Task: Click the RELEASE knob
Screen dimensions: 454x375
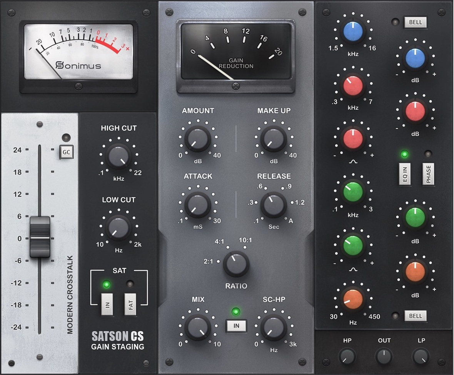Action: coord(274,205)
